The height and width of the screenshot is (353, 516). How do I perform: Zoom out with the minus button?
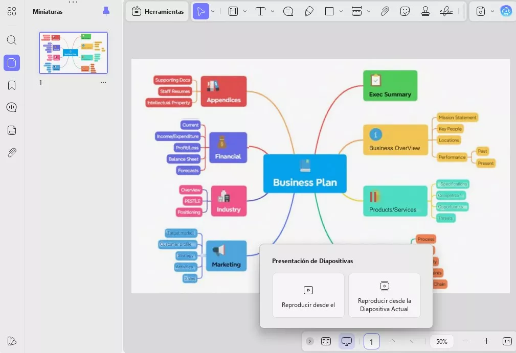point(466,341)
